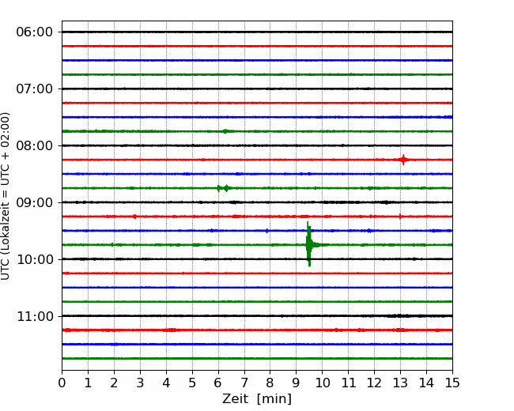
Task: Select x-axis tick label 7
Action: pyautogui.click(x=244, y=383)
